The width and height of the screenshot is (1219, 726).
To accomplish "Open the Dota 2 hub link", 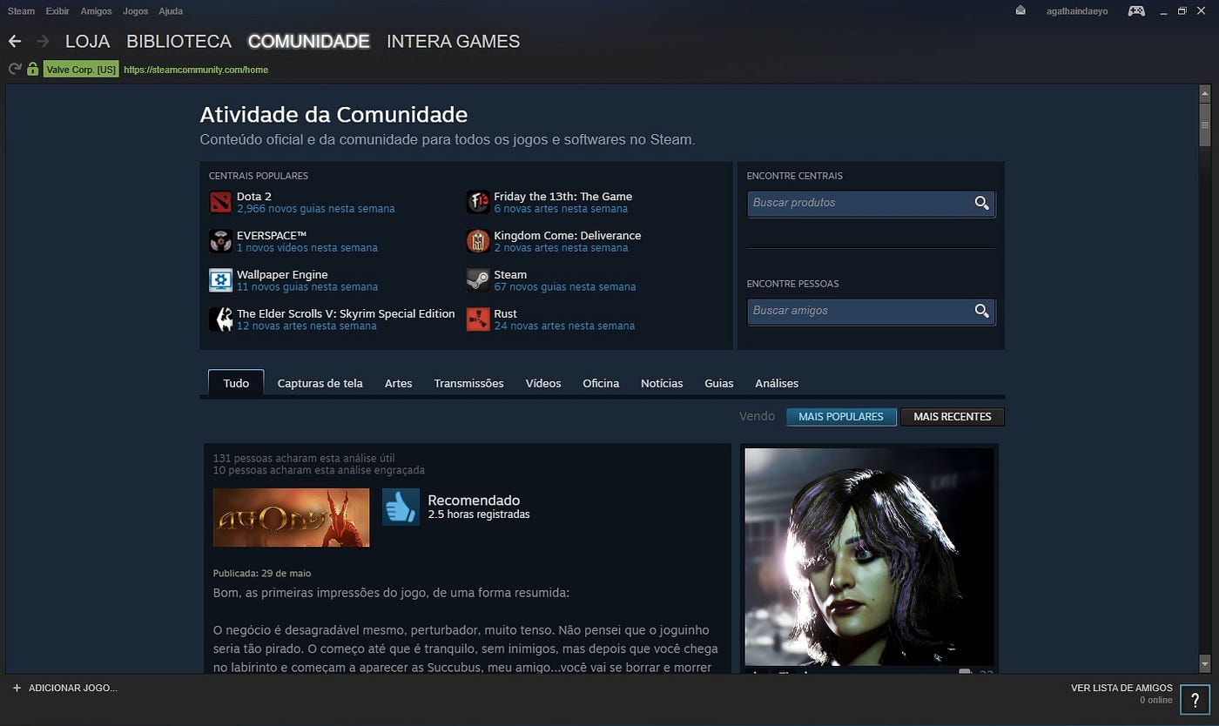I will (x=254, y=197).
